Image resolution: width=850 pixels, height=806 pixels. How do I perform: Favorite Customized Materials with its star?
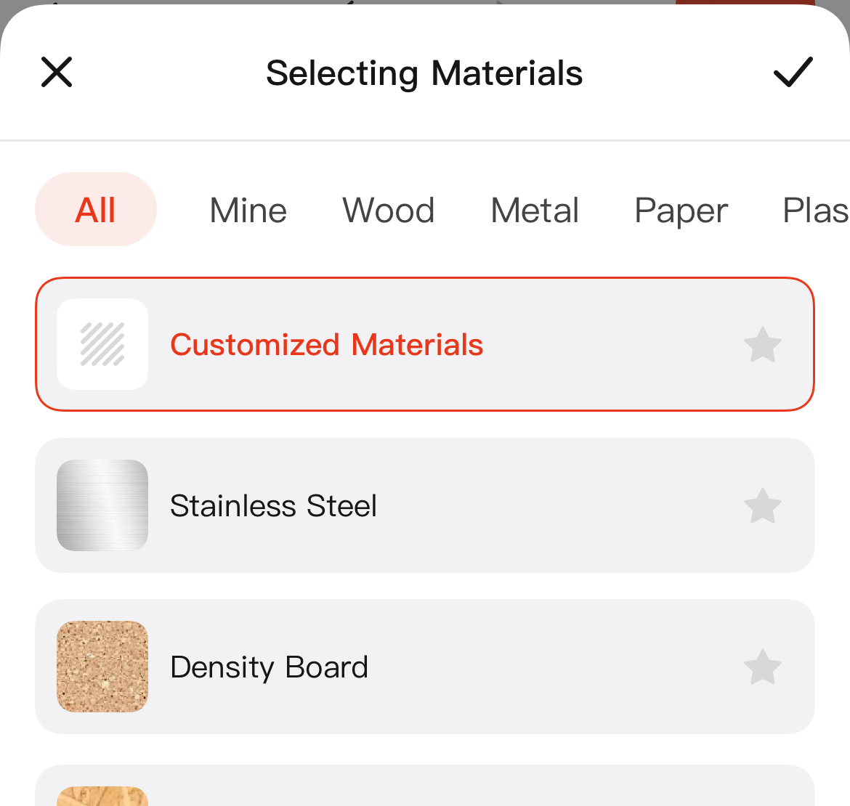click(763, 345)
